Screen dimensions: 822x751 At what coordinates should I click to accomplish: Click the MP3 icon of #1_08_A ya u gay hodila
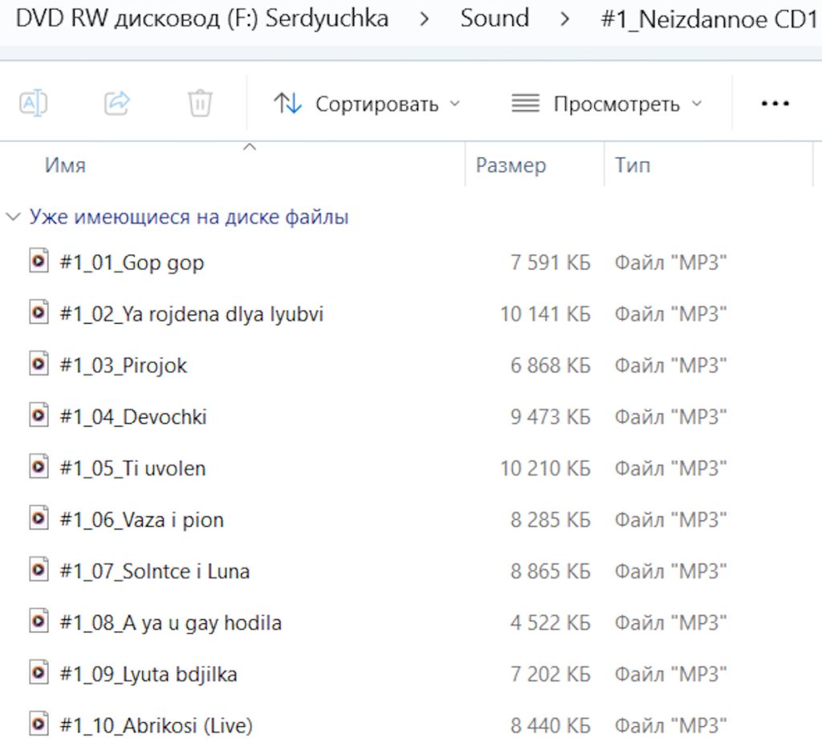pyautogui.click(x=39, y=622)
